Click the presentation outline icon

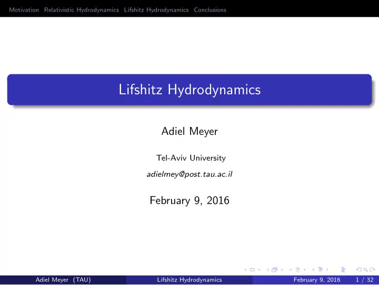coord(343,270)
